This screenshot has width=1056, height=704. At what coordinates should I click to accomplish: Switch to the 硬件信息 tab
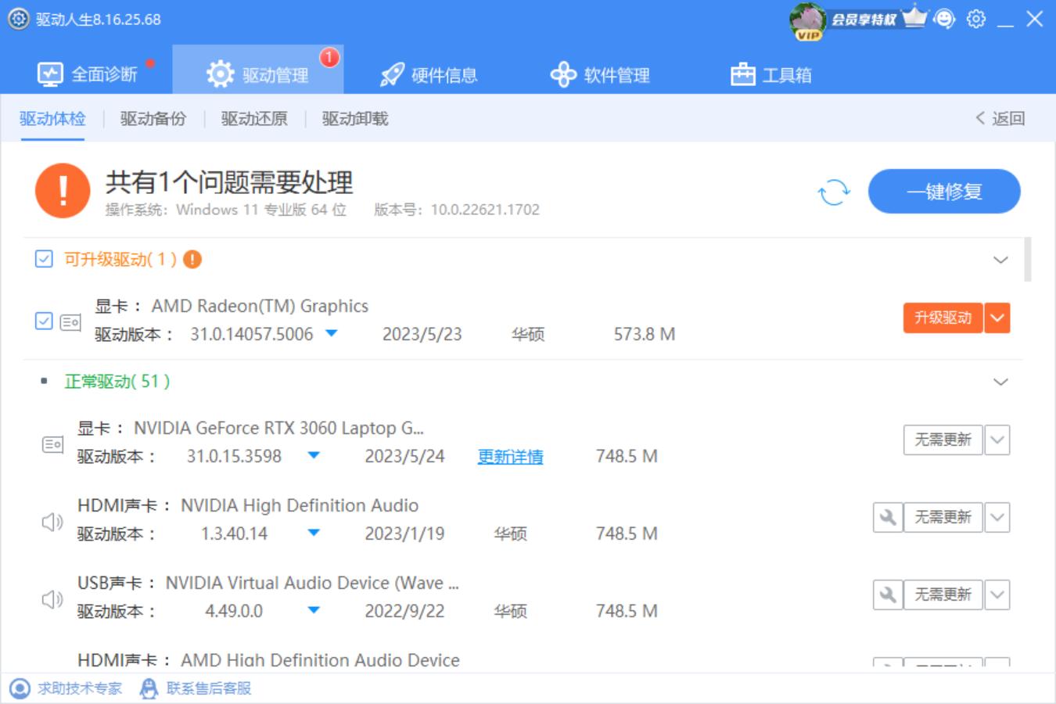(x=429, y=74)
